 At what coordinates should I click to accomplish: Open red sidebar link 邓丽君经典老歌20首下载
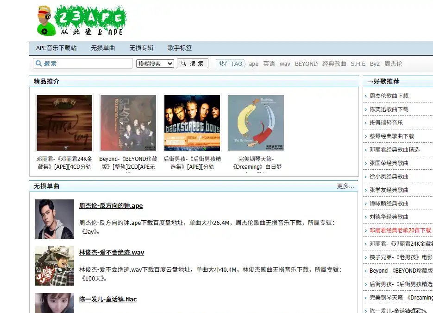coord(400,230)
